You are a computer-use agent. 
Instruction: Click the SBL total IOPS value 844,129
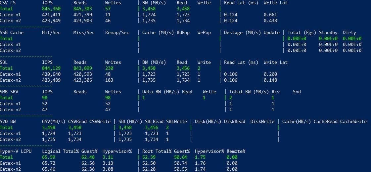click(51, 68)
